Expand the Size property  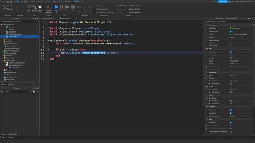pos(207,75)
